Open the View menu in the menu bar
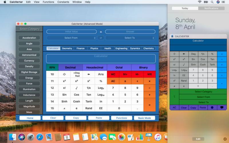The image size is (229, 143). coord(37,2)
